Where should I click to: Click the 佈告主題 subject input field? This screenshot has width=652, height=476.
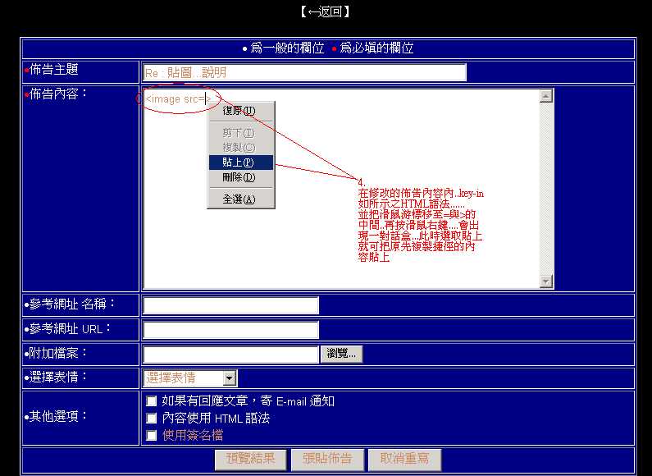click(x=303, y=72)
